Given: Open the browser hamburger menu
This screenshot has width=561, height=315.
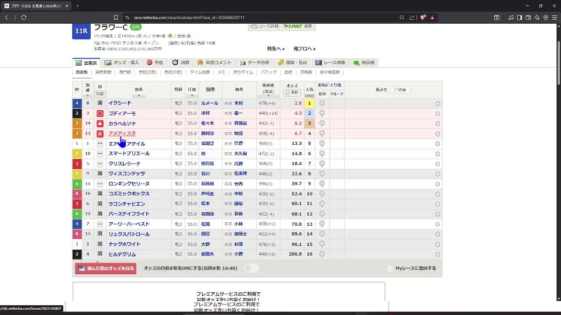Looking at the screenshot, I should point(554,17).
